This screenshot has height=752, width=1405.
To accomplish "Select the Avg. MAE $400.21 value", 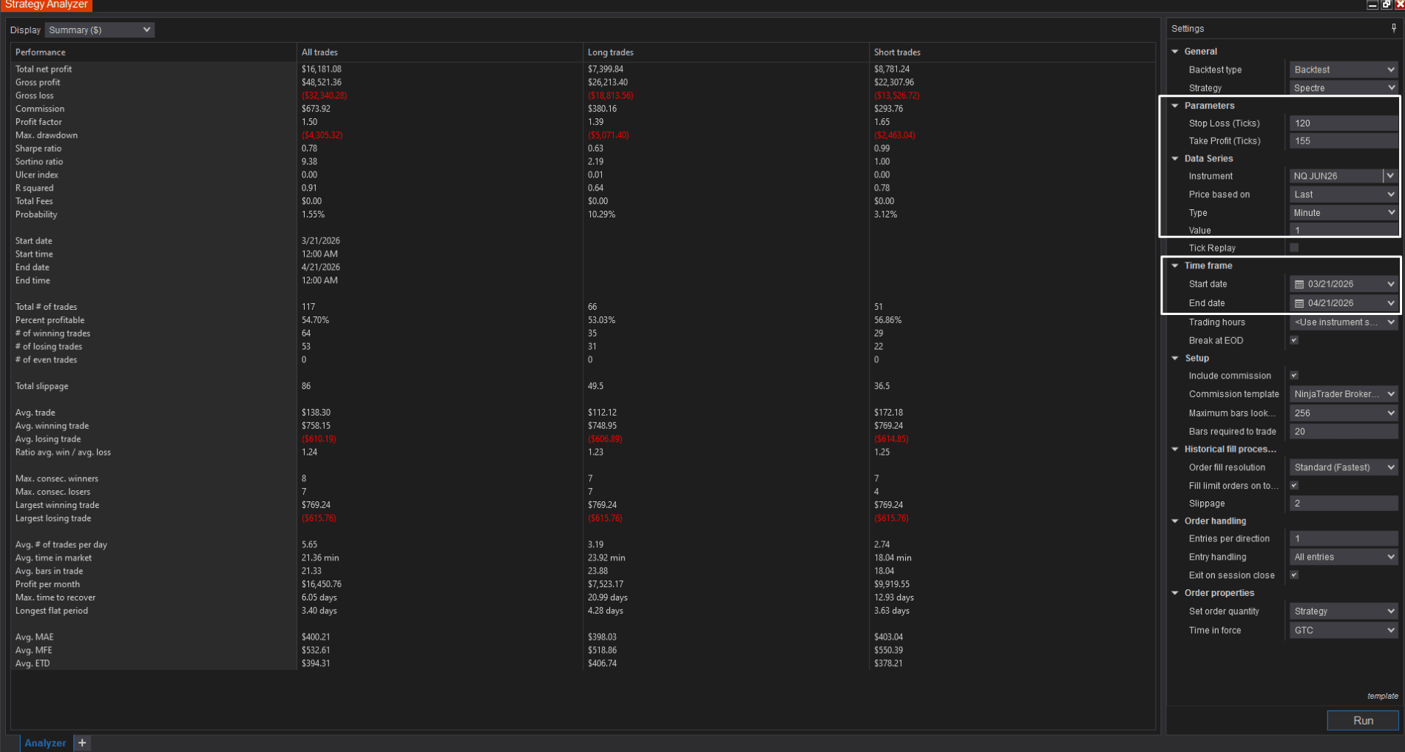I will click(x=316, y=637).
